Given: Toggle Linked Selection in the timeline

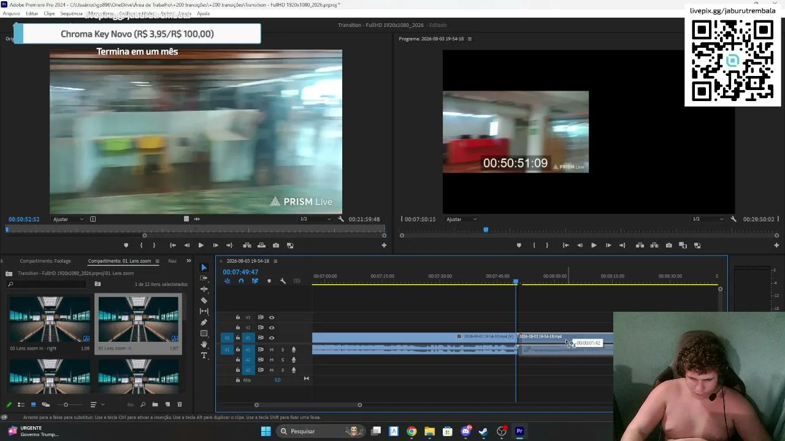Looking at the screenshot, I should (255, 281).
